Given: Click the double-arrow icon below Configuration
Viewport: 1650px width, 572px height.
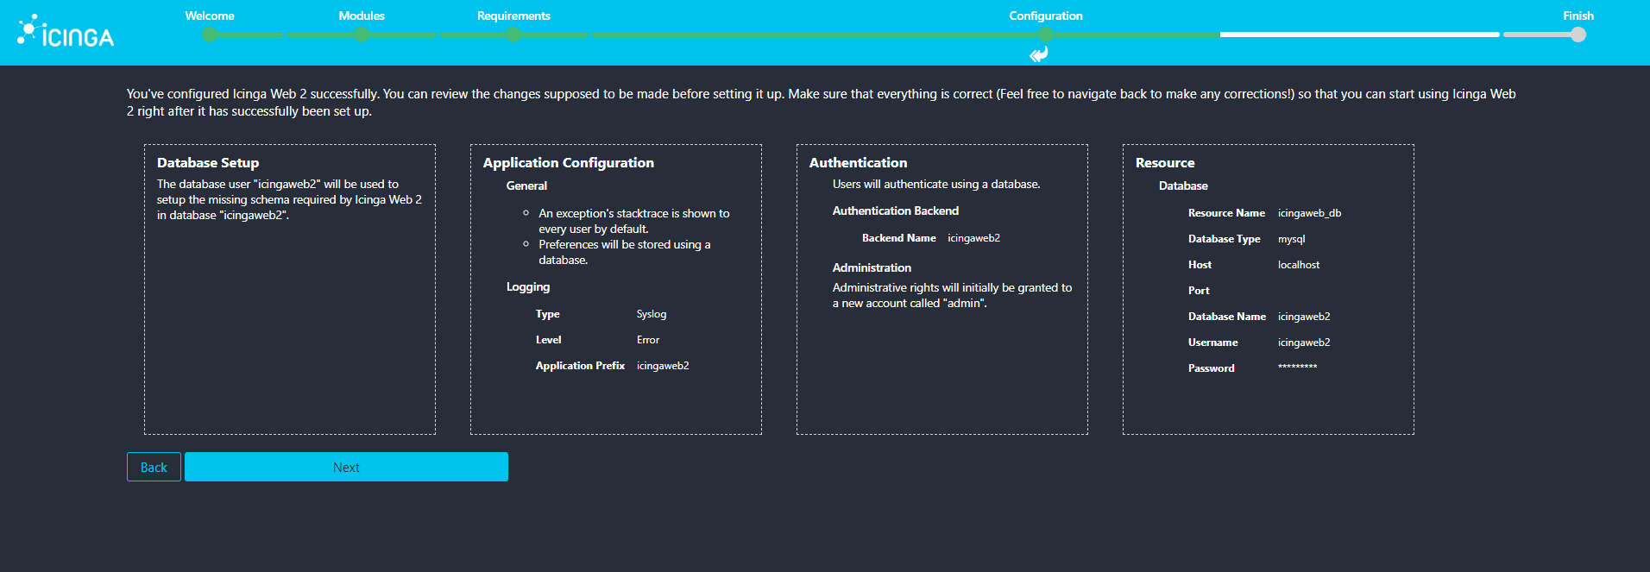Looking at the screenshot, I should click(x=1039, y=54).
